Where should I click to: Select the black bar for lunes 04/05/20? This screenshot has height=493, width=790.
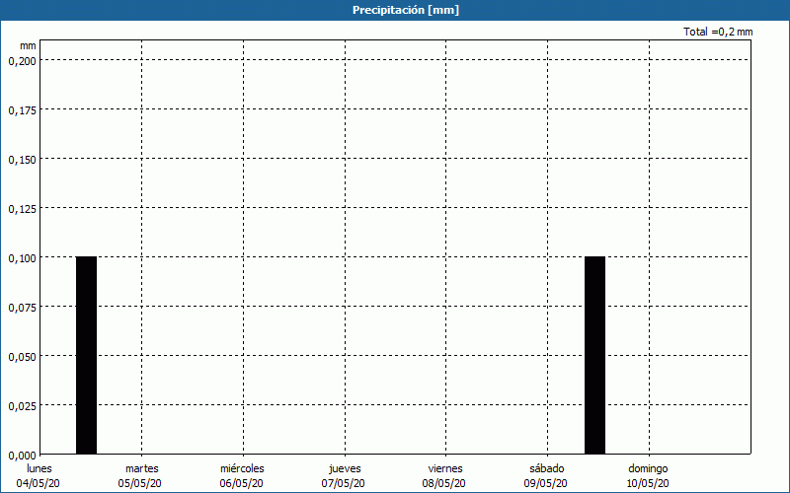coord(86,355)
